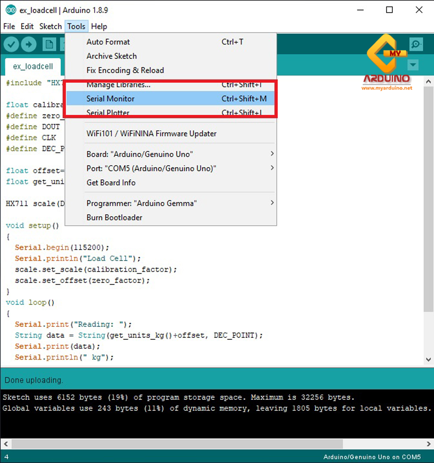Select Archive Sketch option
This screenshot has height=463, width=434.
(112, 56)
